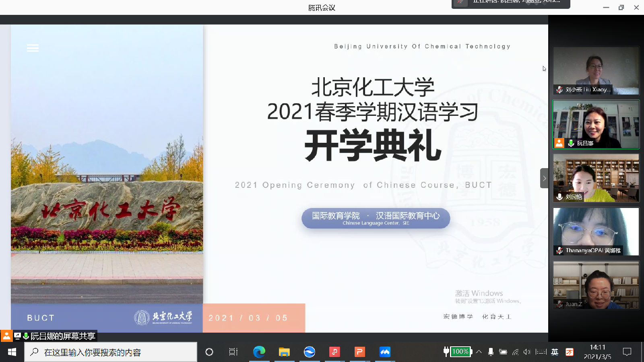
Task: Click the university logo in slide footer
Action: pos(163,317)
